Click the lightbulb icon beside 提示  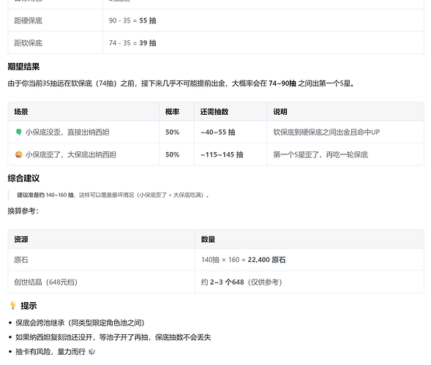point(13,305)
